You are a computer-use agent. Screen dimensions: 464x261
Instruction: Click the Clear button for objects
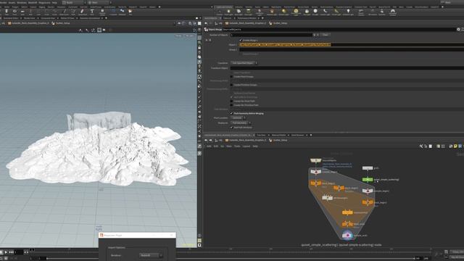click(x=326, y=35)
